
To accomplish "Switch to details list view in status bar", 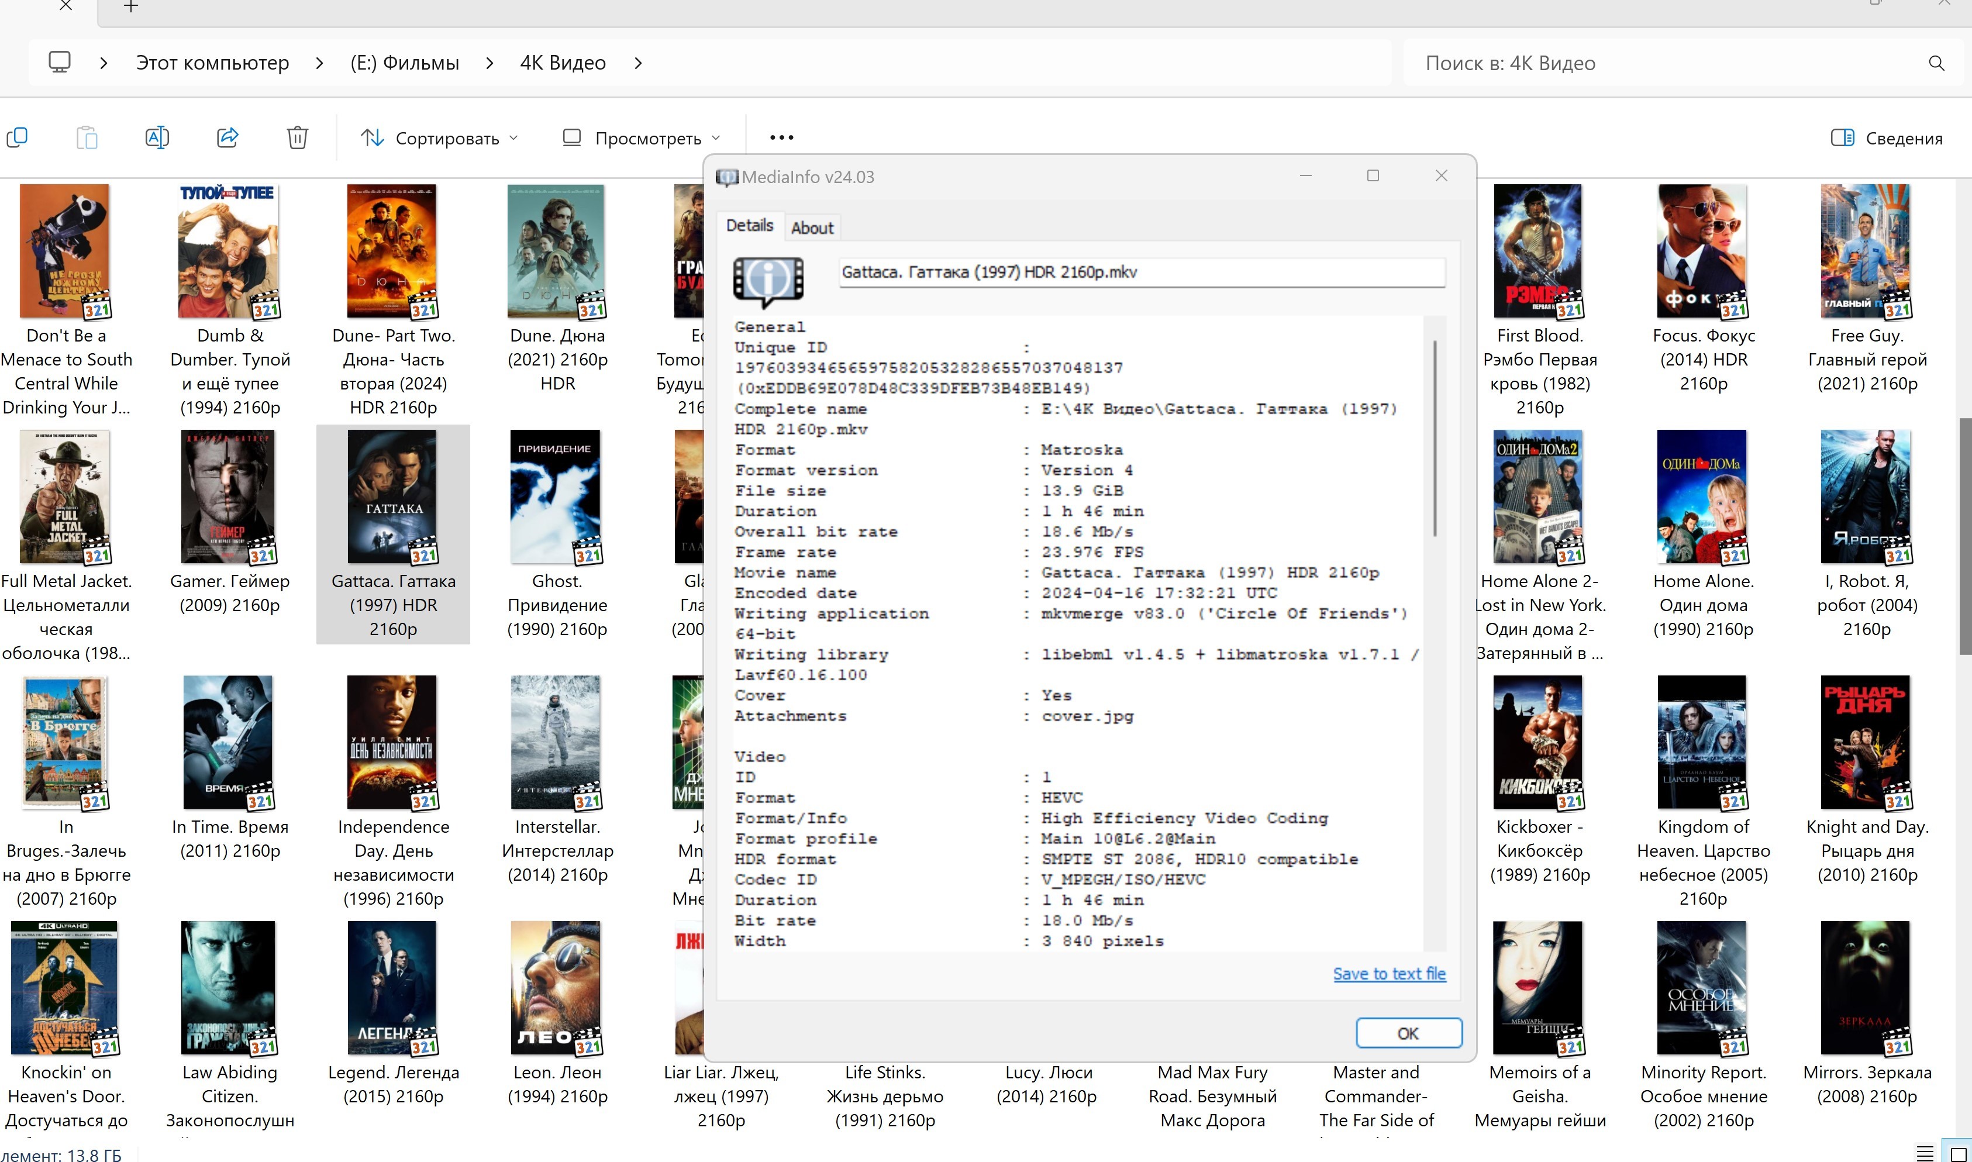I will coord(1924,1154).
